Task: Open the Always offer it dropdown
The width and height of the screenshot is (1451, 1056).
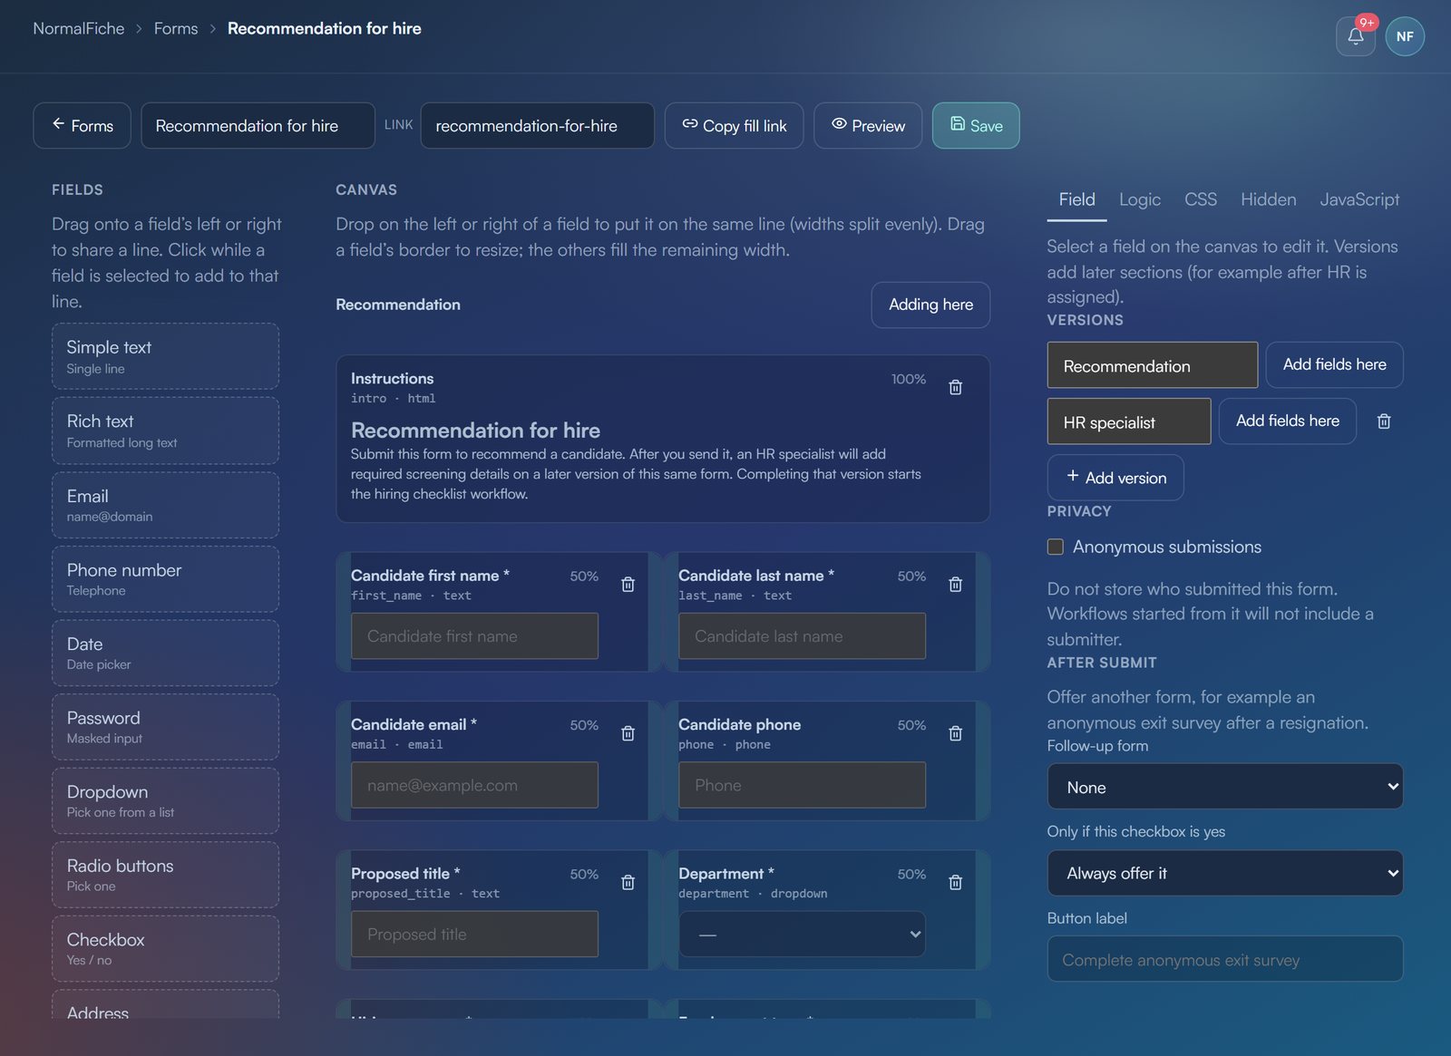Action: tap(1225, 873)
